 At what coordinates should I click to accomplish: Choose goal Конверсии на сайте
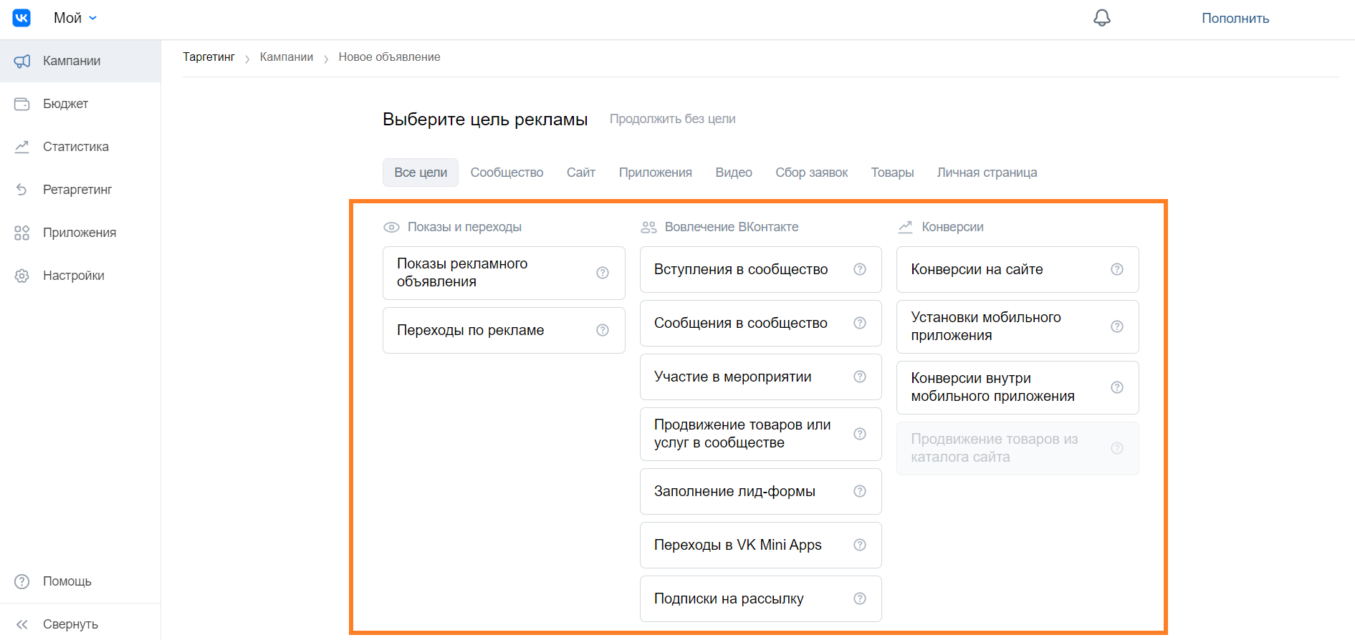tap(1018, 269)
